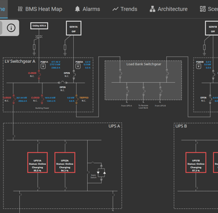Image resolution: width=218 pixels, height=213 pixels.
Task: Click the Building Power label
Action: click(42, 108)
